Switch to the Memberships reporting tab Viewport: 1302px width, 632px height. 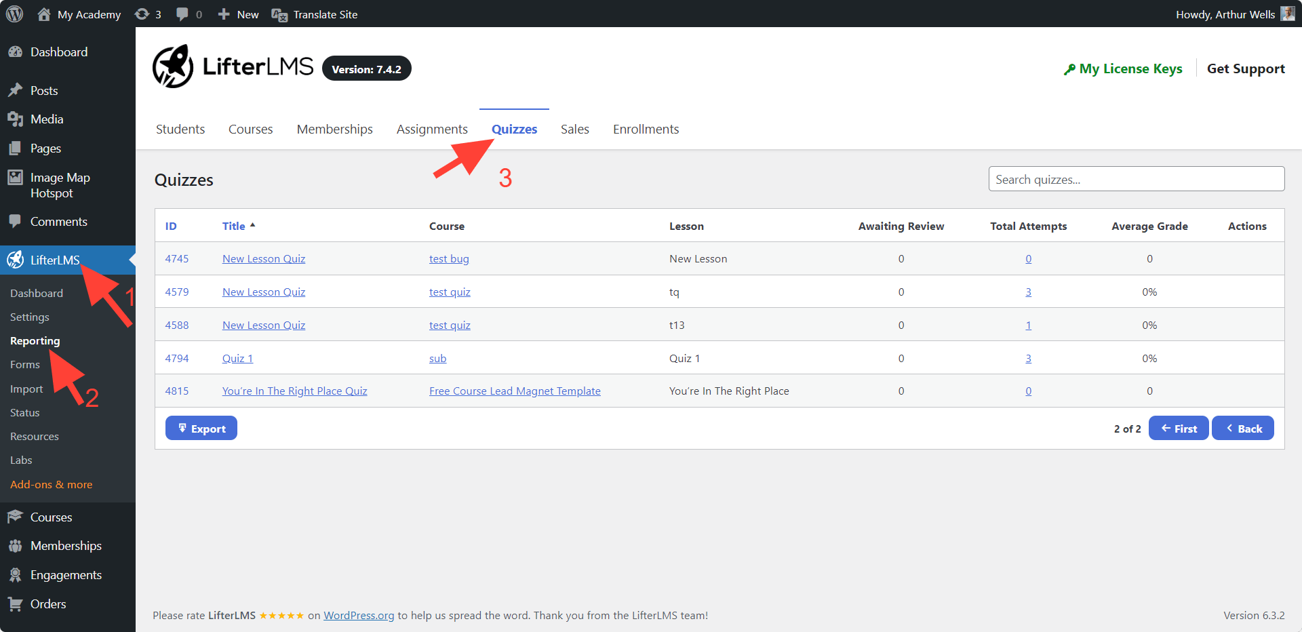(335, 129)
